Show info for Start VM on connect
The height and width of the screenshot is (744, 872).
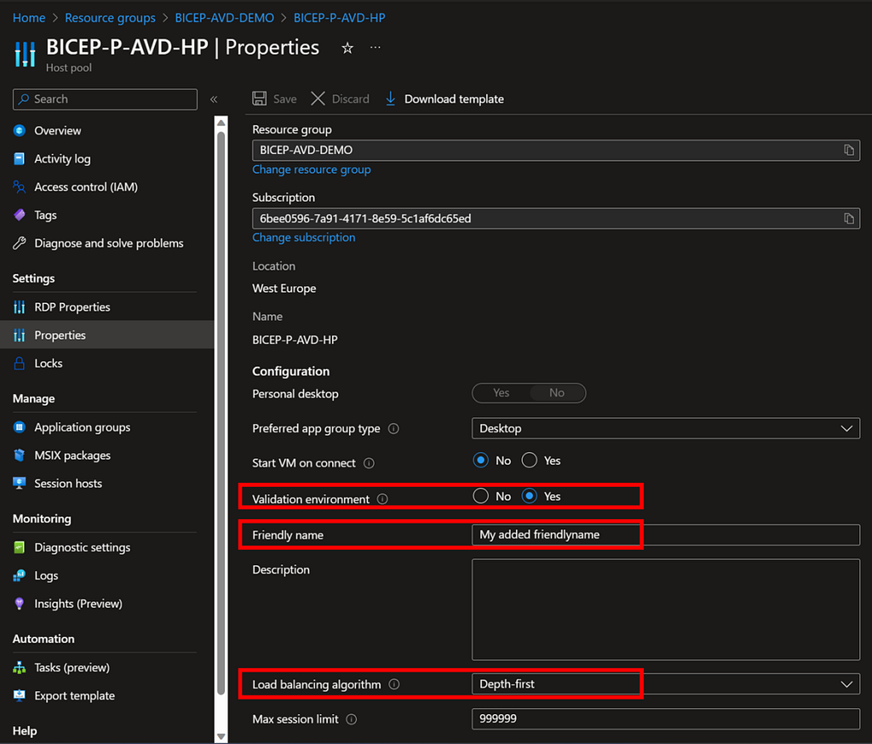click(x=369, y=463)
